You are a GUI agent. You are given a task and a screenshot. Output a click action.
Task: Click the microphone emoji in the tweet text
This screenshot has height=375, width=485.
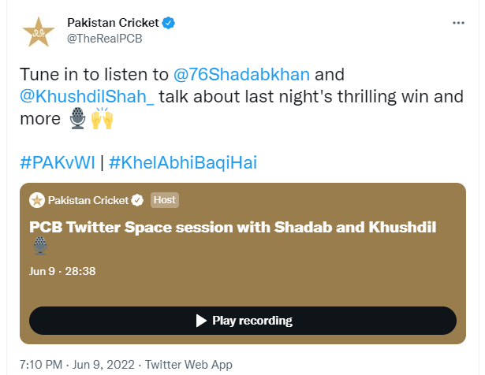pos(76,120)
